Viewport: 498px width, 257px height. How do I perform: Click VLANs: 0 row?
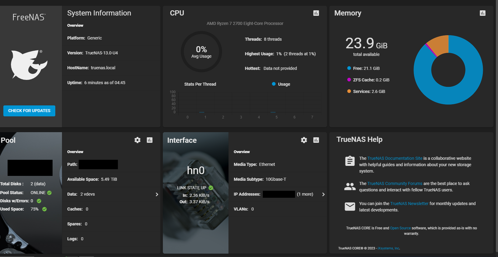277,209
